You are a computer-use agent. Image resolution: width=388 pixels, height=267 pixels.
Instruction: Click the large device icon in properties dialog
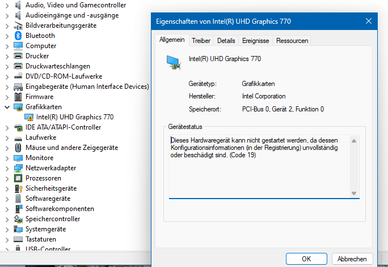[174, 63]
